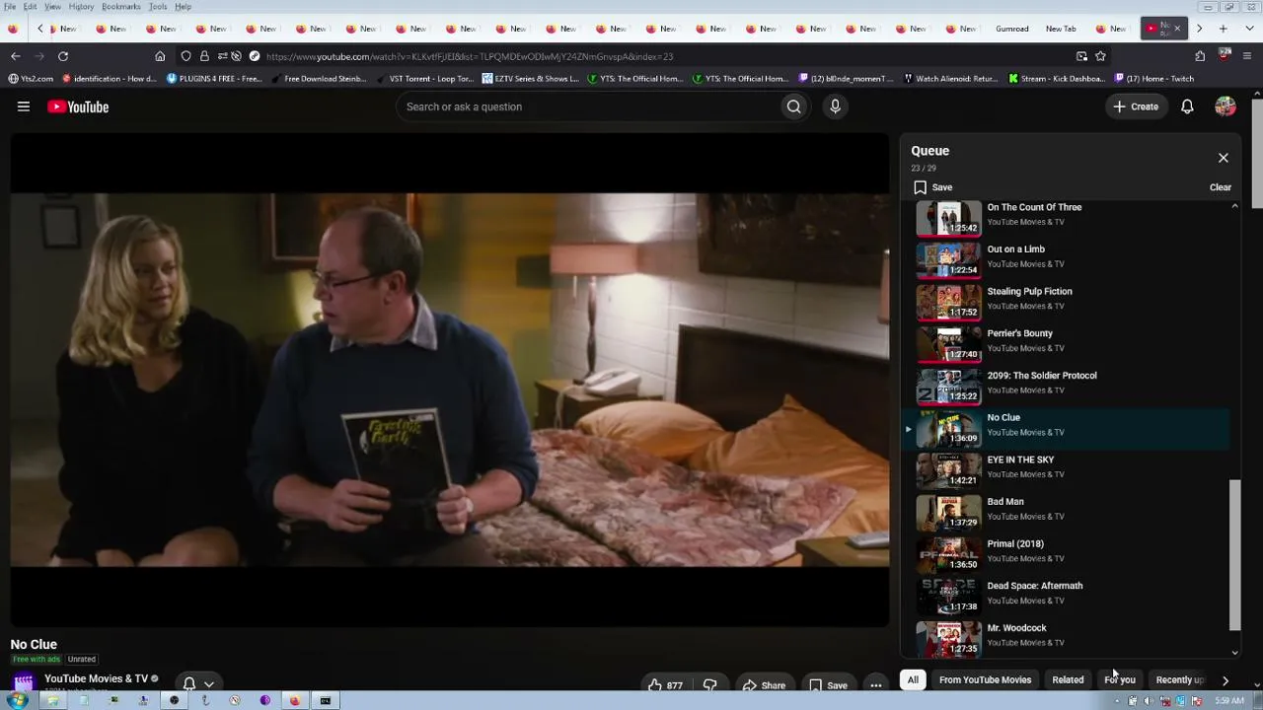Image resolution: width=1263 pixels, height=710 pixels.
Task: Save video using button below player
Action: 828,685
